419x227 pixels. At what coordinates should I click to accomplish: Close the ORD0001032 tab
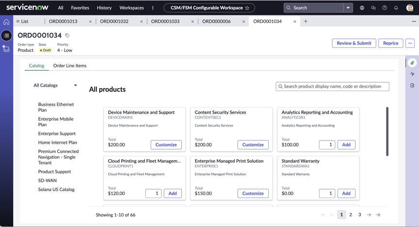click(141, 22)
